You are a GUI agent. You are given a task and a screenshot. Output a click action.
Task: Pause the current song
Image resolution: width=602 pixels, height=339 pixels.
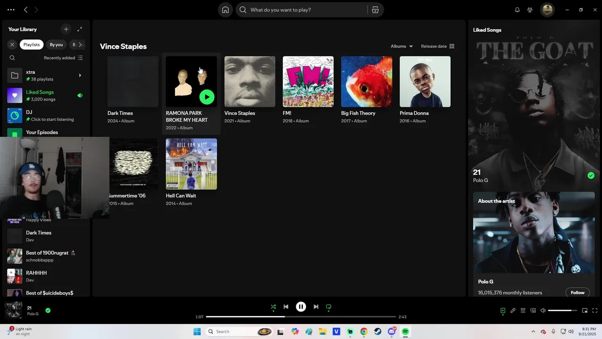tap(301, 307)
